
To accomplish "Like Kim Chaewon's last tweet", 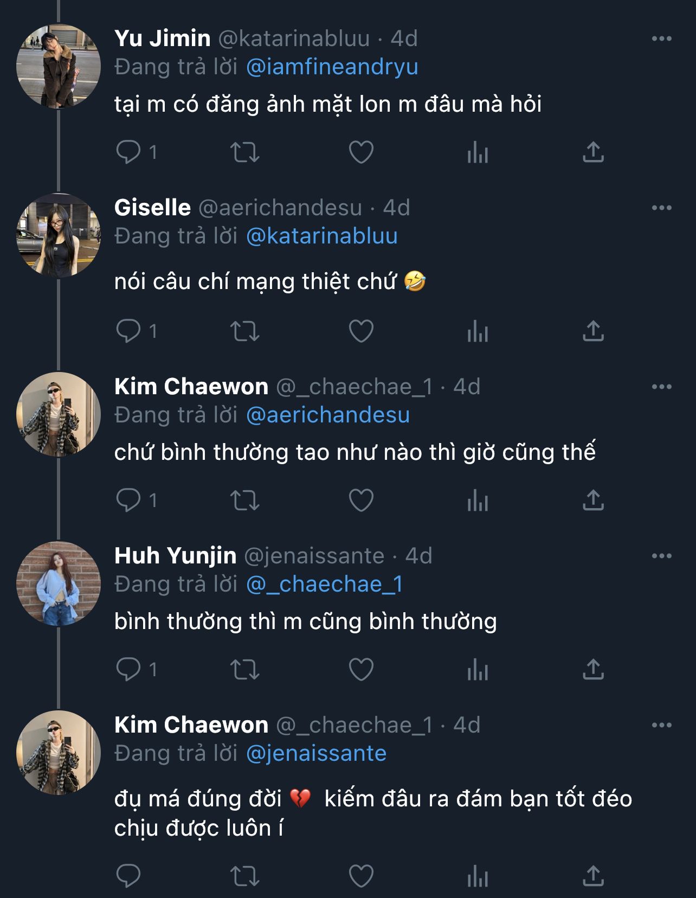I will coord(361,876).
